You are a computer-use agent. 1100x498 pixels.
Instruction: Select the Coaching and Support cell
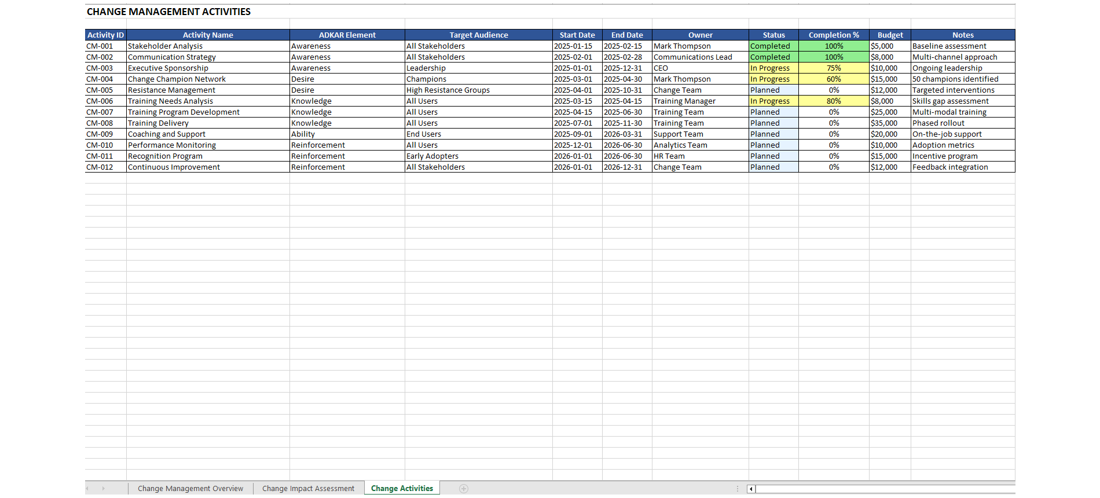click(x=208, y=134)
